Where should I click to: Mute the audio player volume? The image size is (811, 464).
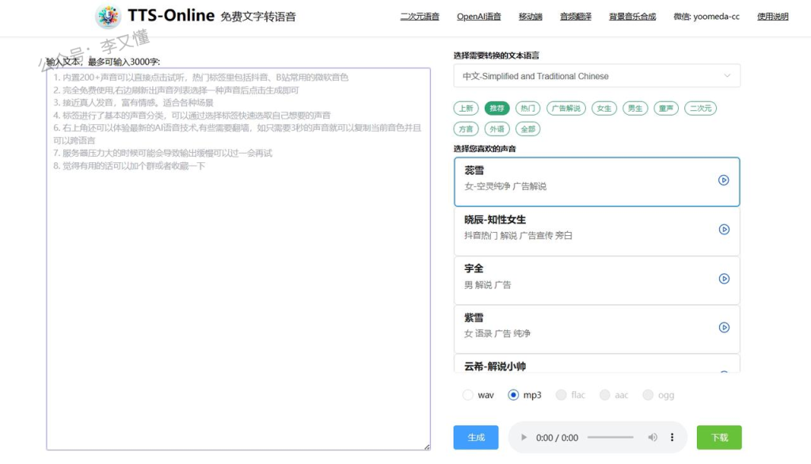pyautogui.click(x=653, y=438)
